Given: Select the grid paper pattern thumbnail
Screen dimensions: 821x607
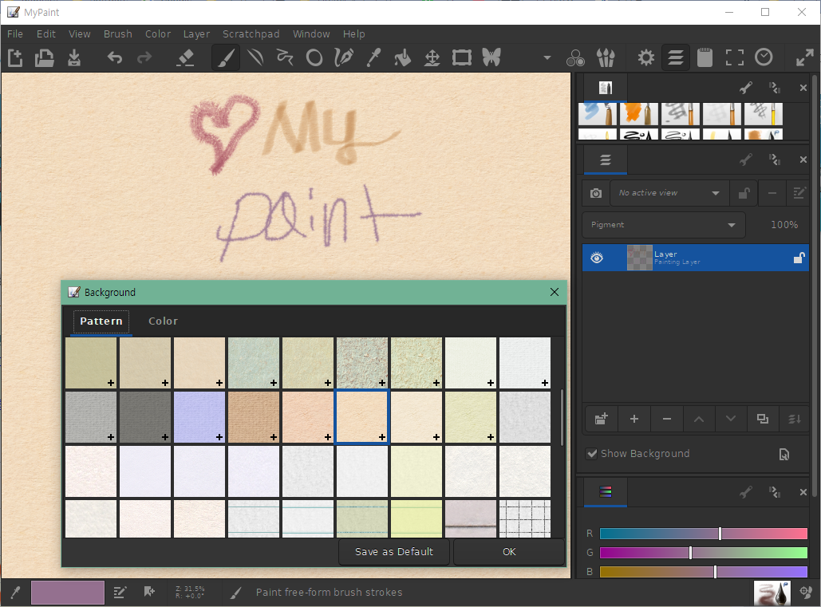Looking at the screenshot, I should [525, 518].
